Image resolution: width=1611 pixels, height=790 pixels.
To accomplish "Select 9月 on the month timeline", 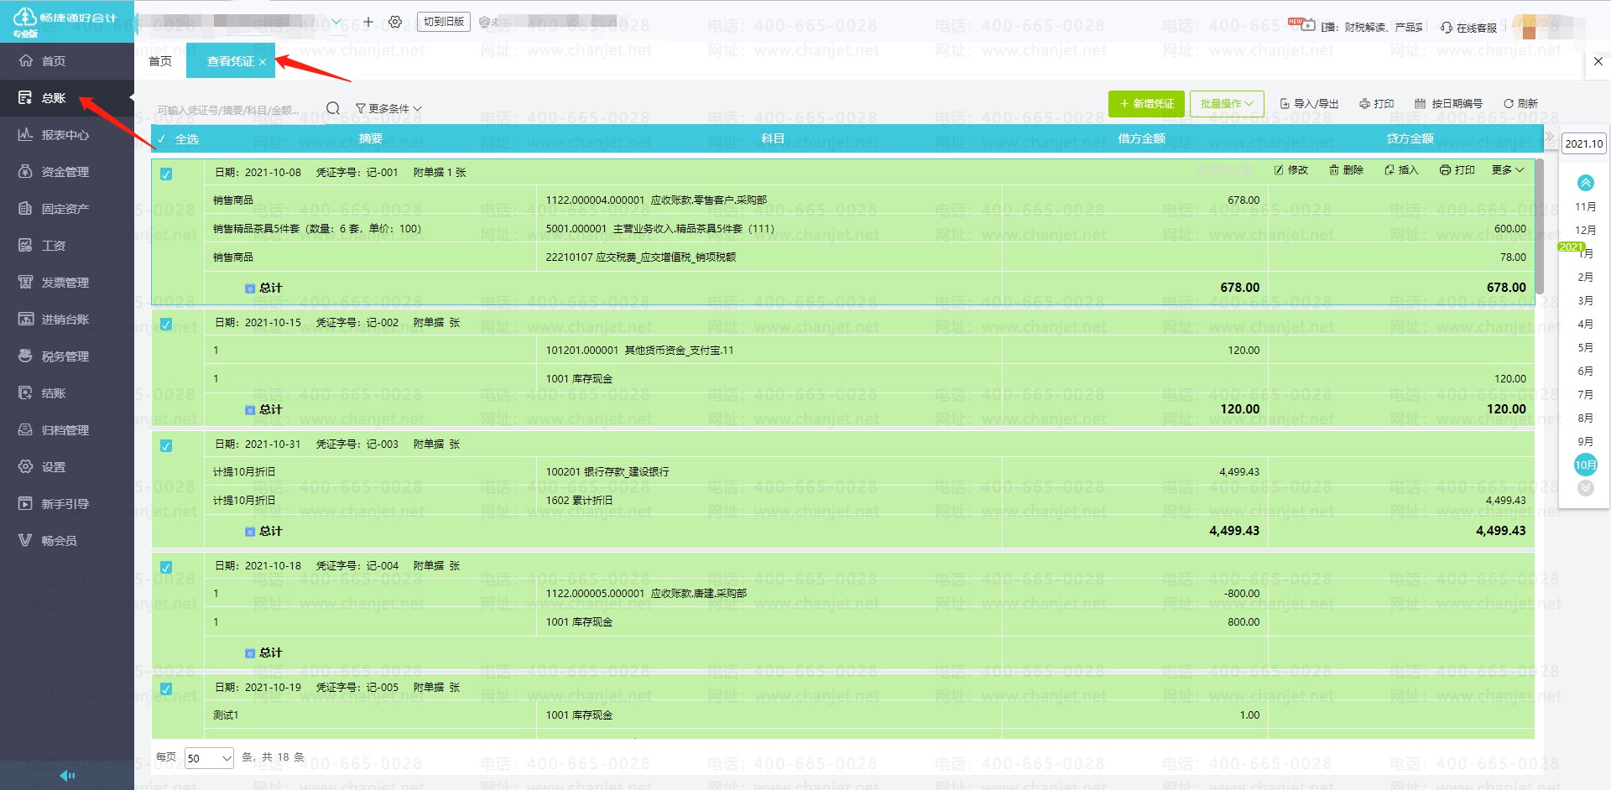I will tap(1585, 441).
